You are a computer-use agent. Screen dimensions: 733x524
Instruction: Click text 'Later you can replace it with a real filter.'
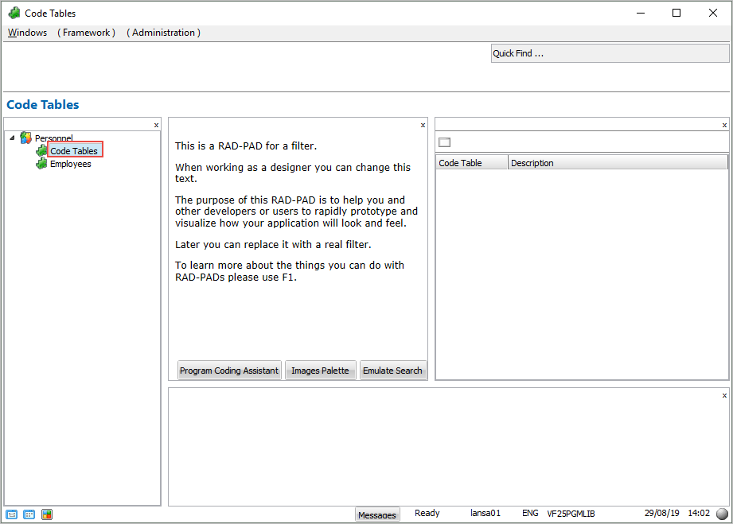(x=273, y=245)
